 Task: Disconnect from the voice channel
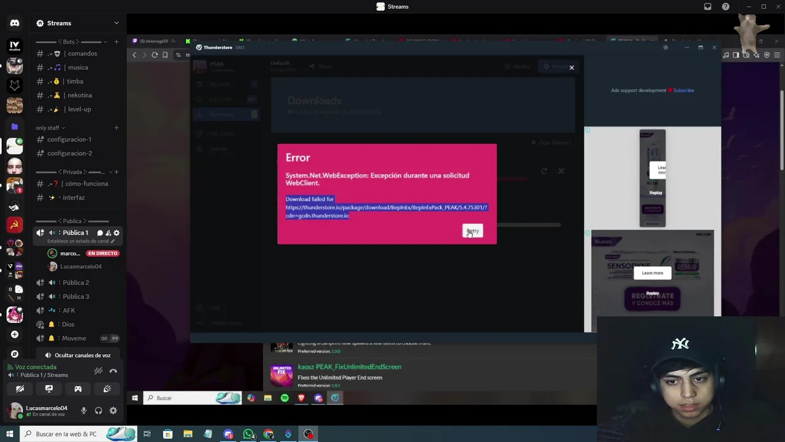[113, 371]
